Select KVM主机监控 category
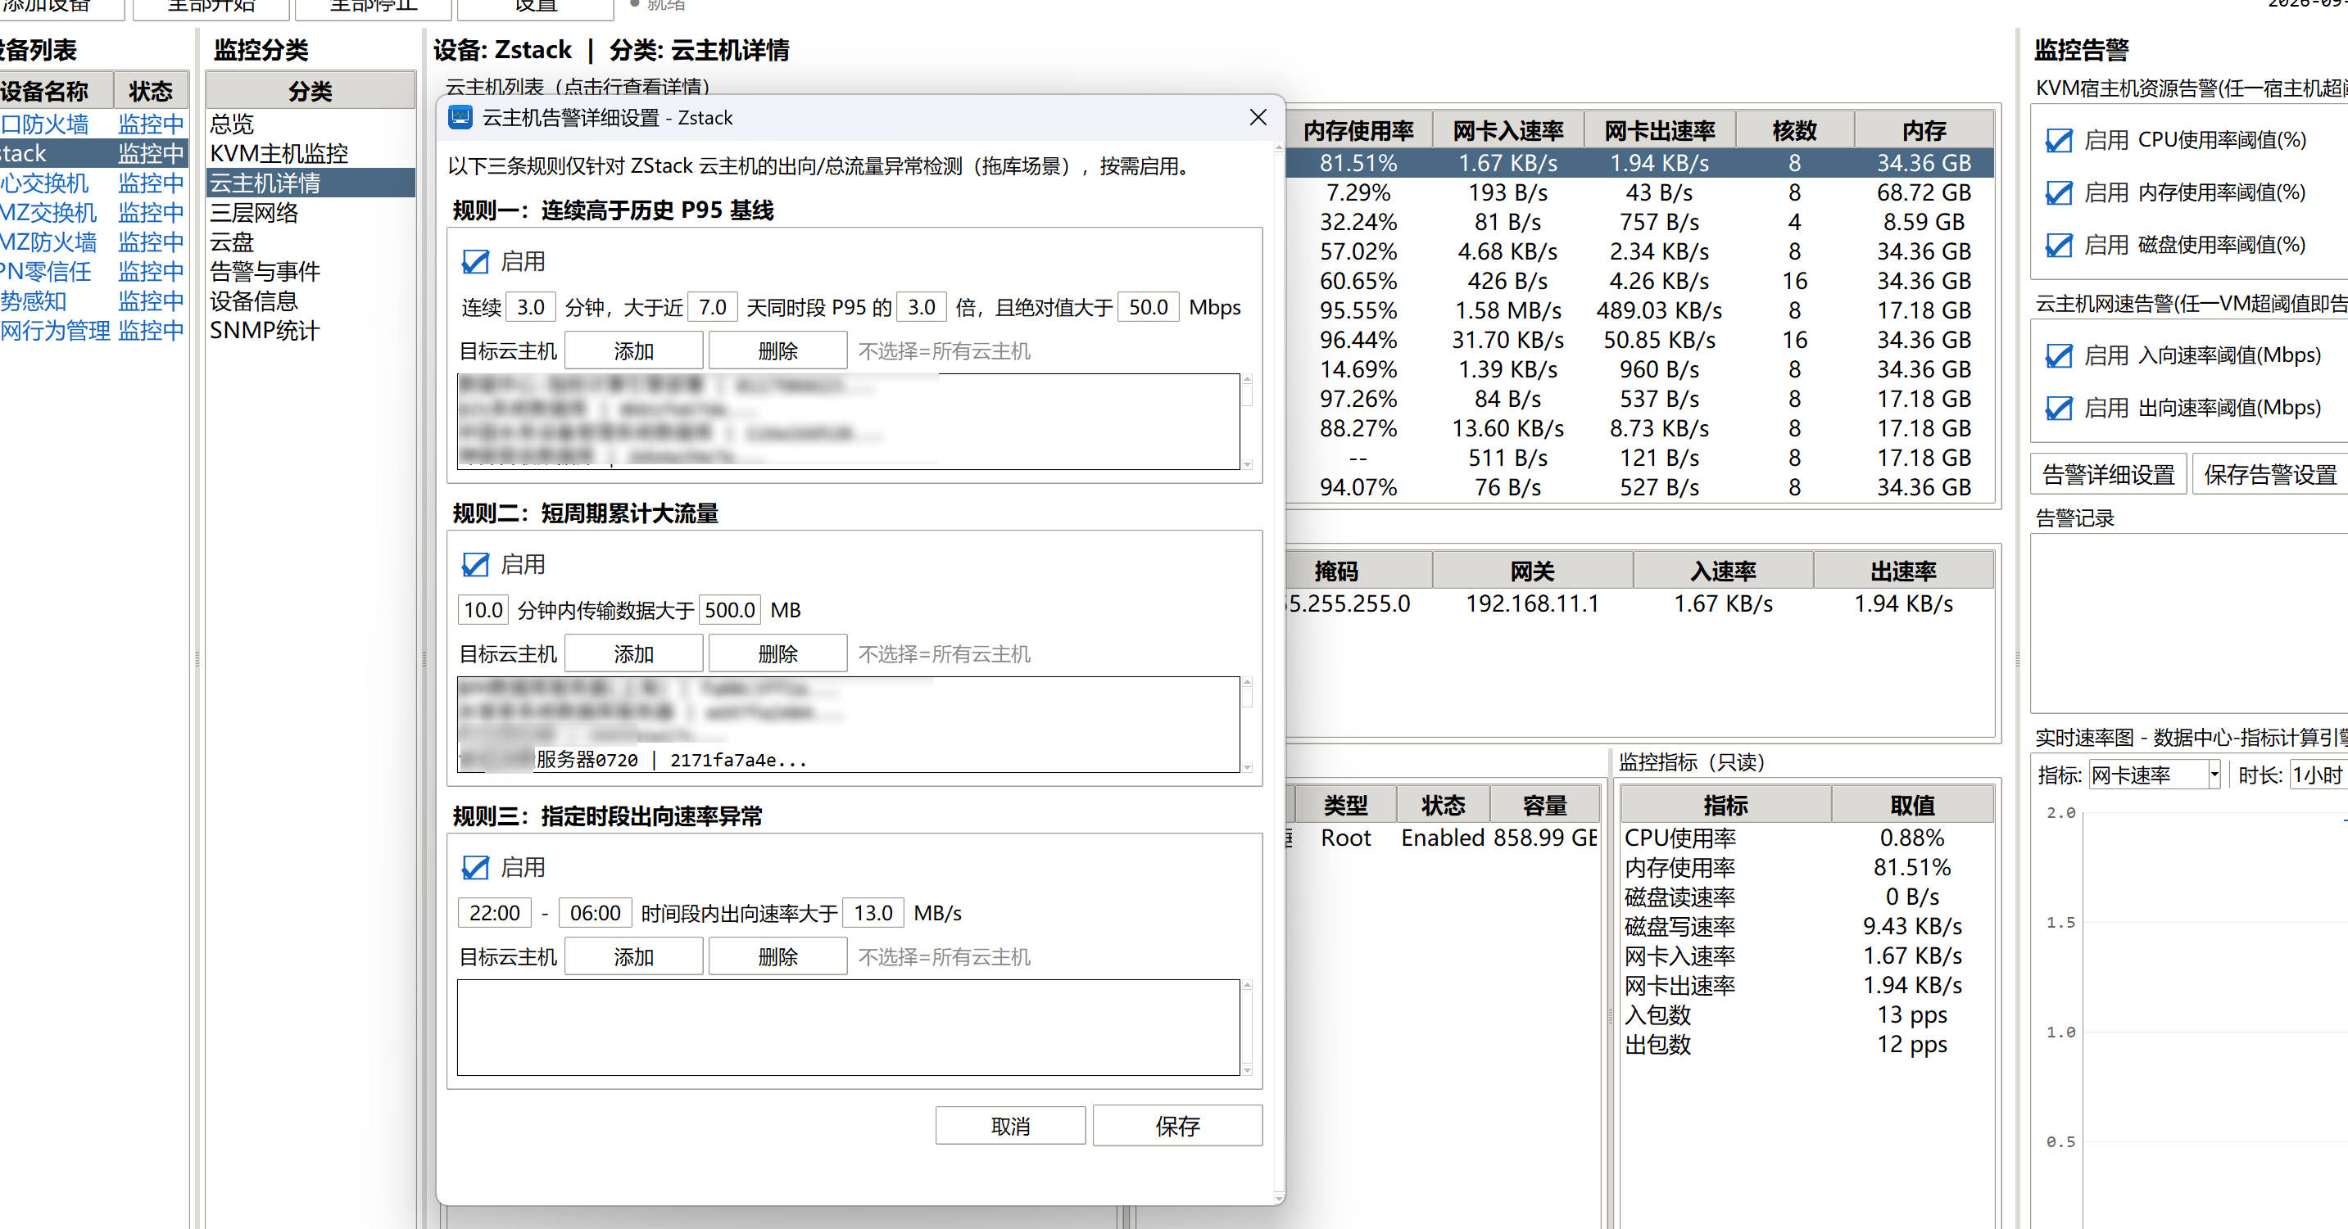The height and width of the screenshot is (1229, 2348). (310, 153)
